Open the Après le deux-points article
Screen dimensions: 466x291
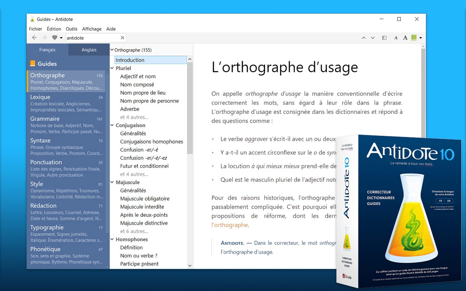pyautogui.click(x=144, y=215)
